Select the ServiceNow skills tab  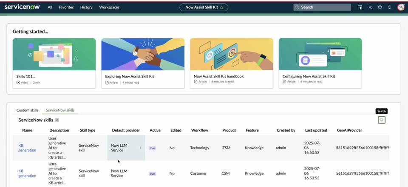(x=60, y=110)
